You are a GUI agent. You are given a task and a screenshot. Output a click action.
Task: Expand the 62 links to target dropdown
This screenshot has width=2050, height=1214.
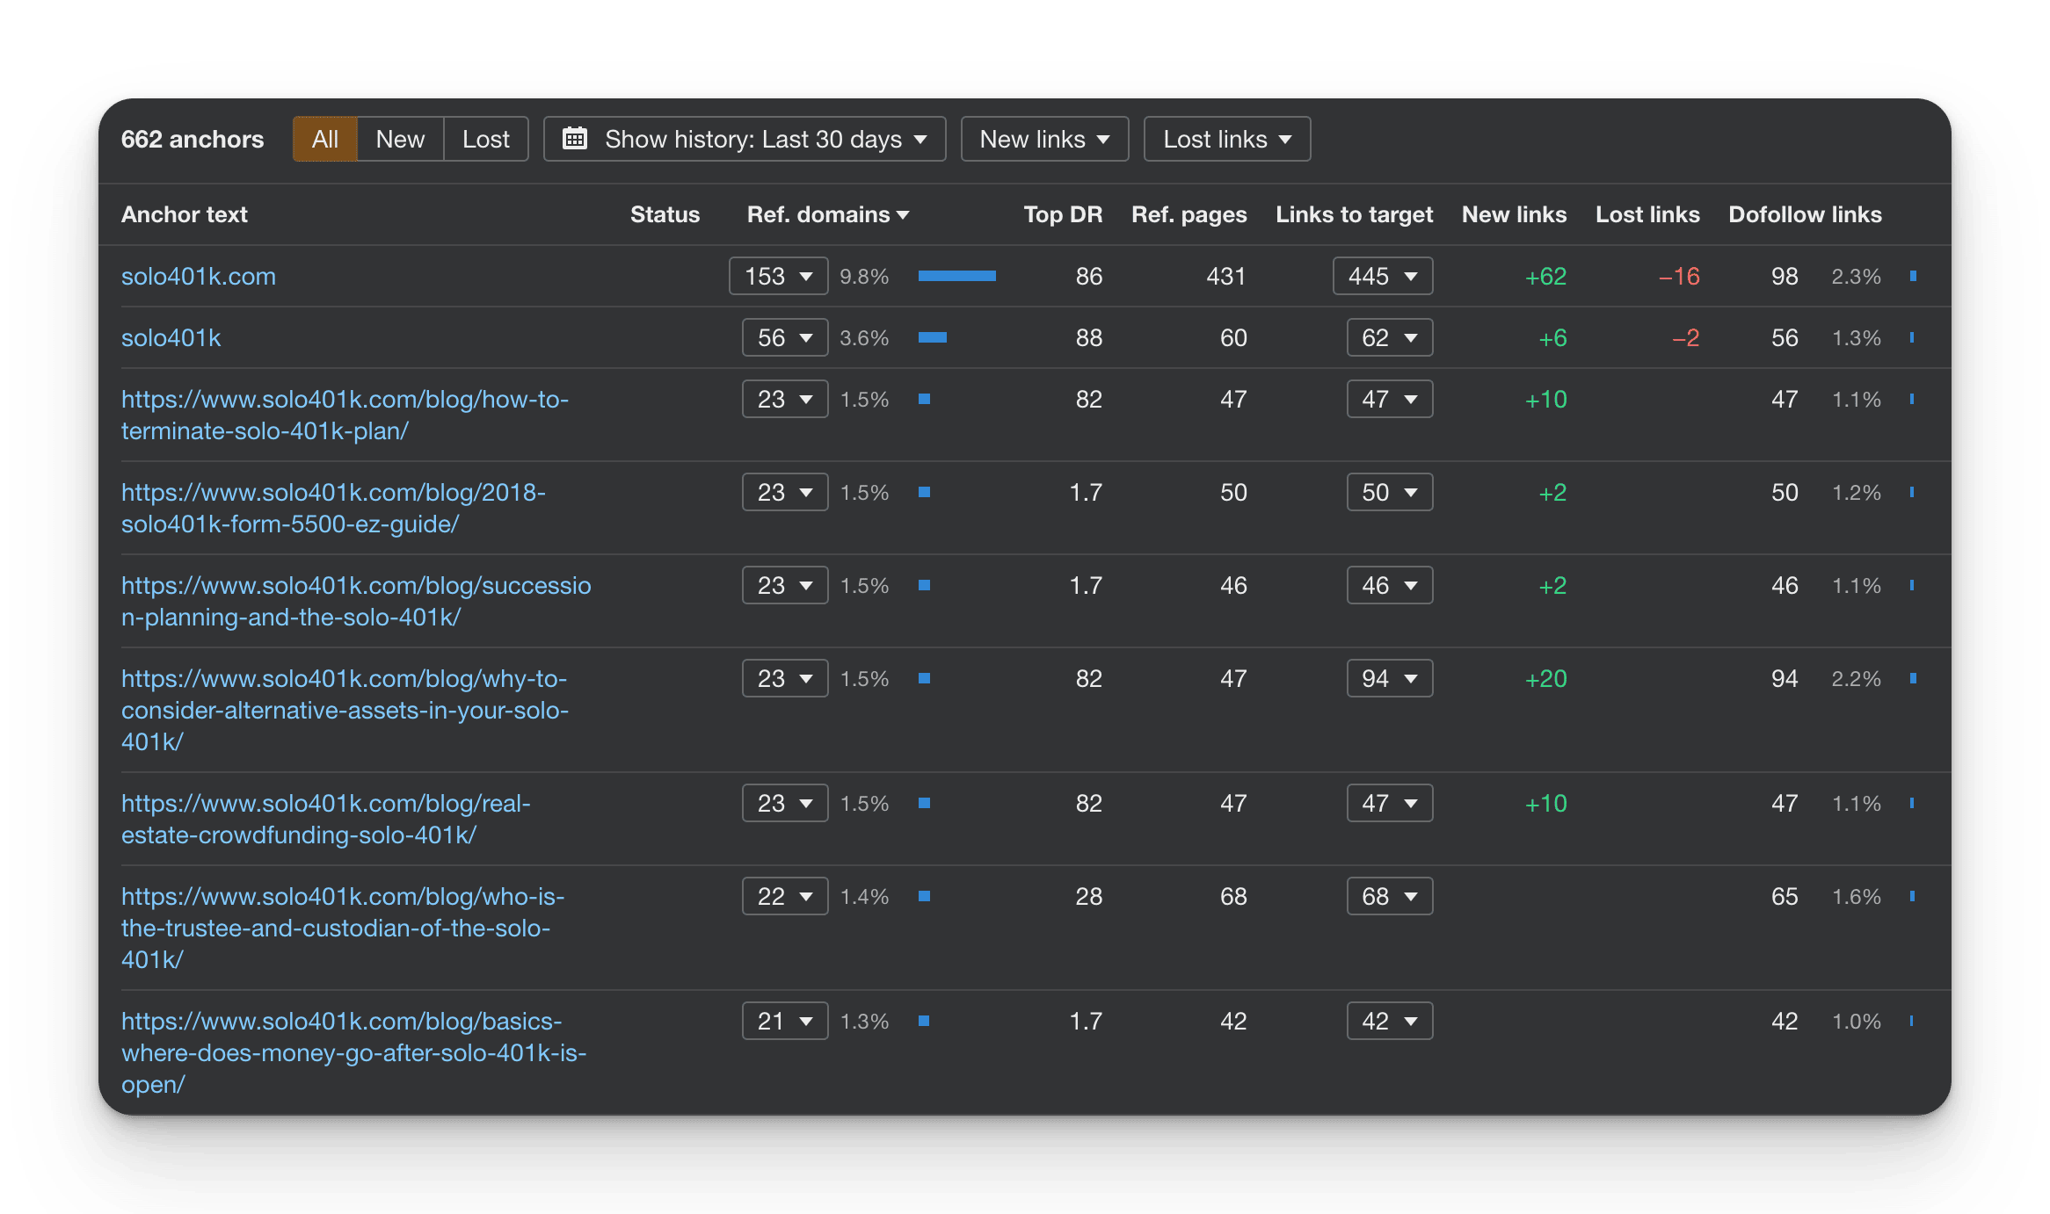tap(1390, 337)
